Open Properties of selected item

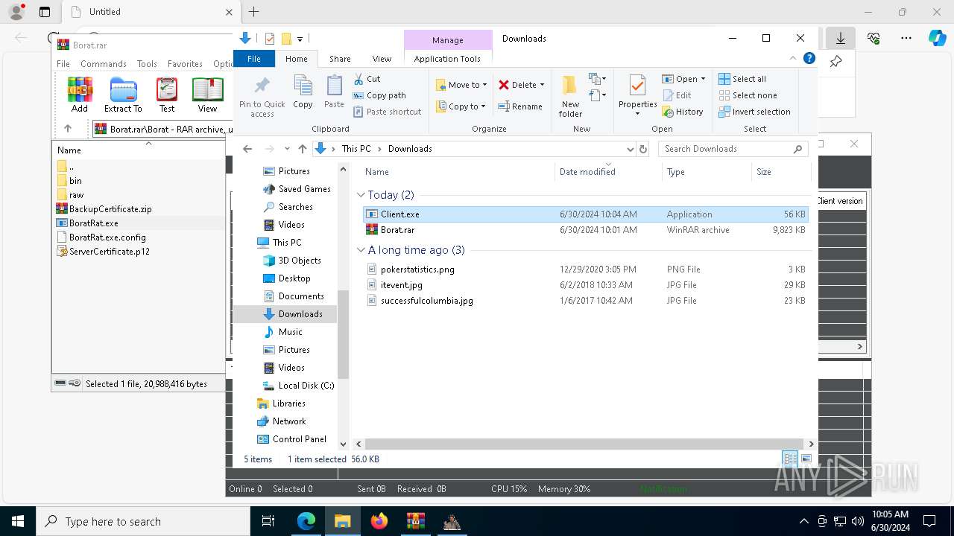[x=637, y=96]
